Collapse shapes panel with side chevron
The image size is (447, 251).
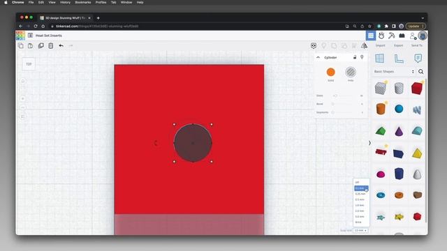pyautogui.click(x=369, y=143)
